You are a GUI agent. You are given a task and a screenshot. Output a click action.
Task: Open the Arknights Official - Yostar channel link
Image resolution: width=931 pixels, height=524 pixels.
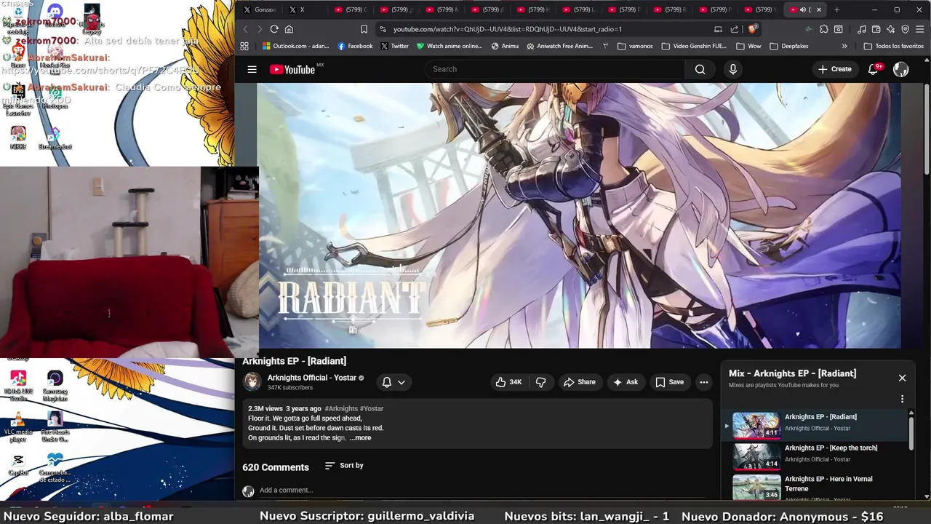(311, 378)
